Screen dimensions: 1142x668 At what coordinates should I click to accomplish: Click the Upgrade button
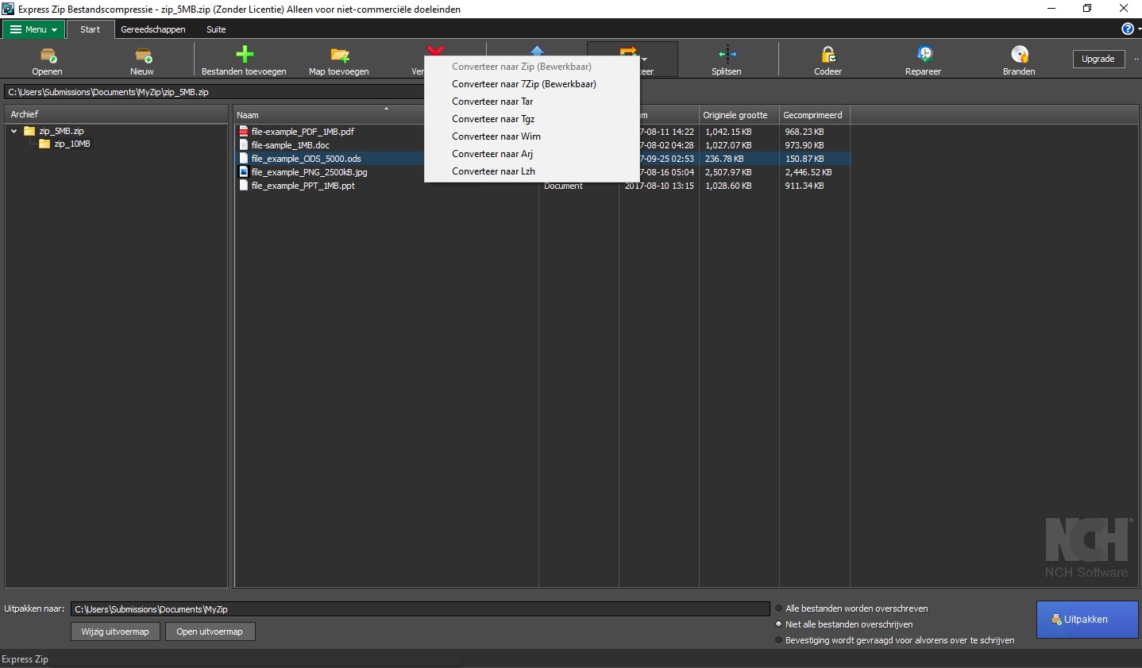(x=1098, y=59)
